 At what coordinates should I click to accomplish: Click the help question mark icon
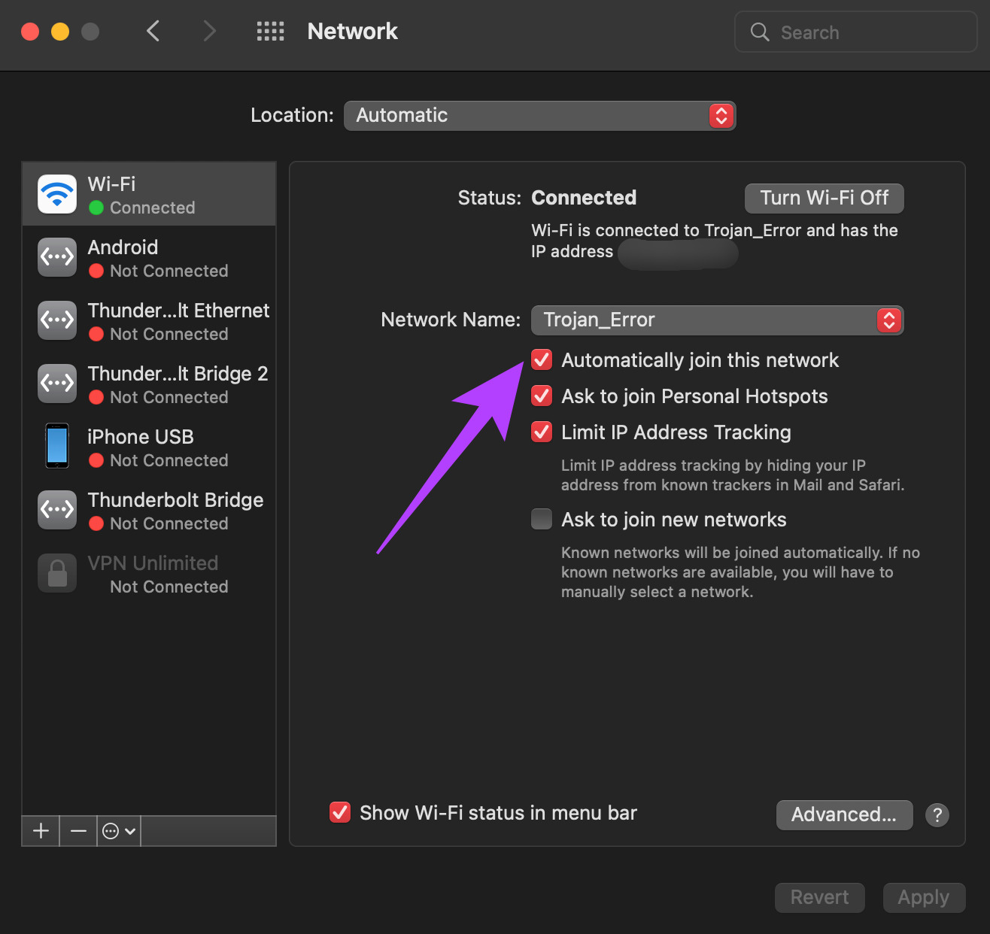pyautogui.click(x=937, y=815)
